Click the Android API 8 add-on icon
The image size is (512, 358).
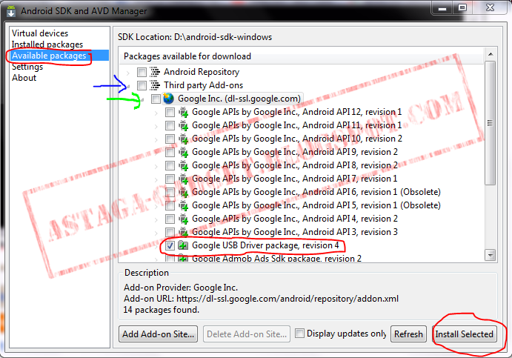pyautogui.click(x=183, y=165)
